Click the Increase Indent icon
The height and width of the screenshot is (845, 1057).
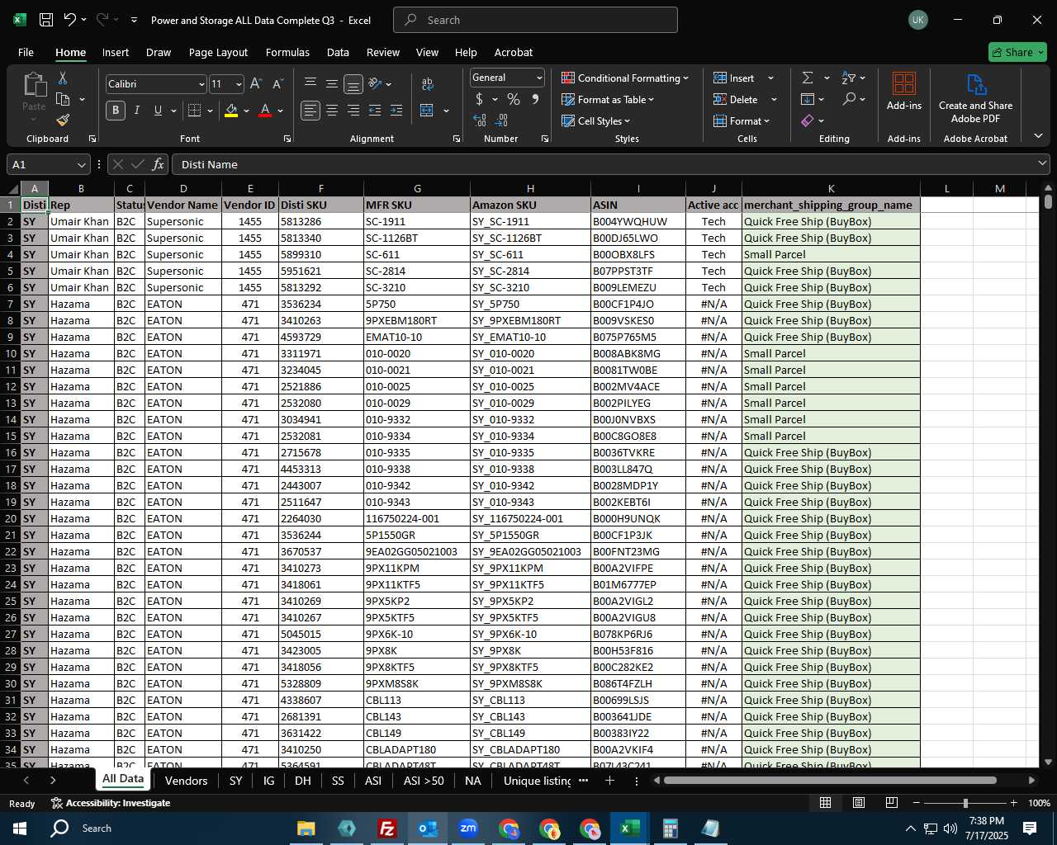[396, 111]
